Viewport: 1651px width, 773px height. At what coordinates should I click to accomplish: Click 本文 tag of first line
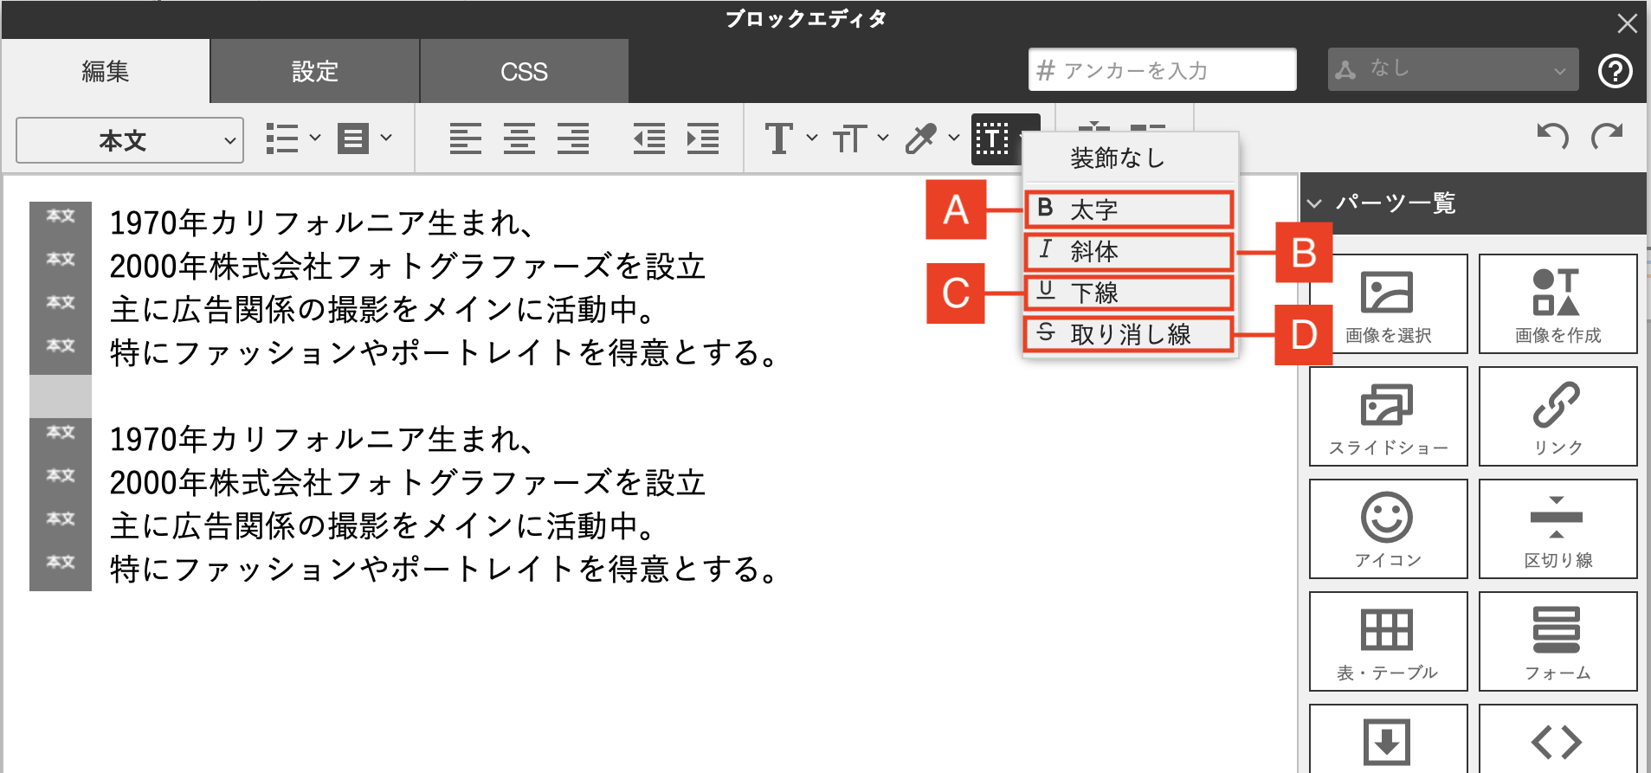(x=61, y=216)
